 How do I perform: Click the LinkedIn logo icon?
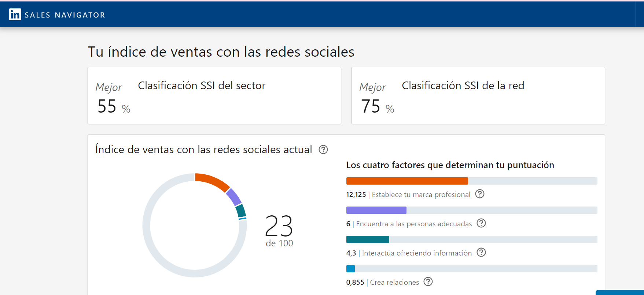tap(15, 14)
